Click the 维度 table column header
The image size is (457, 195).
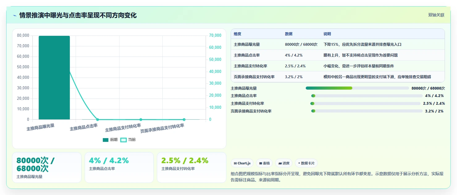point(237,34)
